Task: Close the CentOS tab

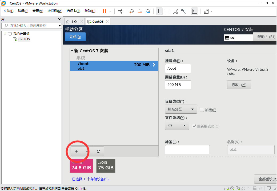Action: (x=107, y=21)
